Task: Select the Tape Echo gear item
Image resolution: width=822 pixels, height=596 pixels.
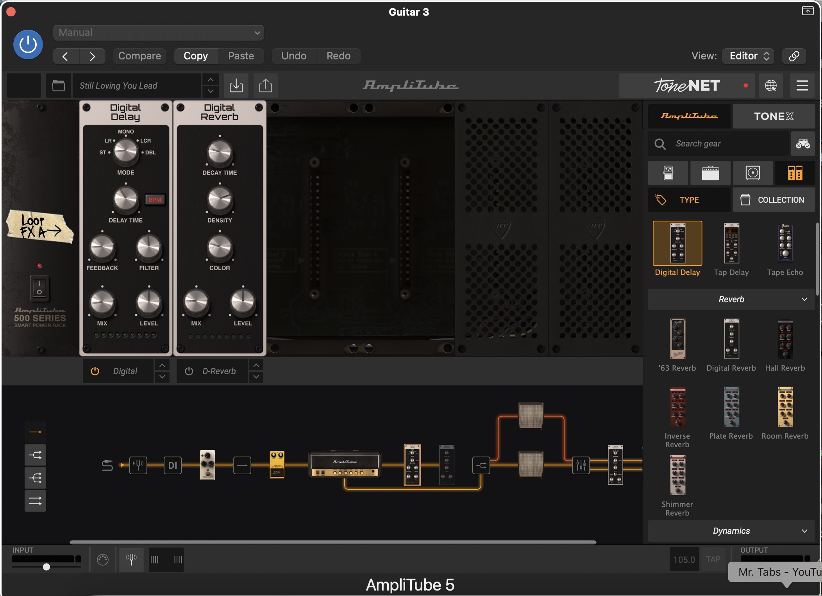Action: click(785, 249)
